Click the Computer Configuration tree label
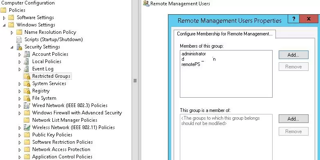 click(28, 3)
